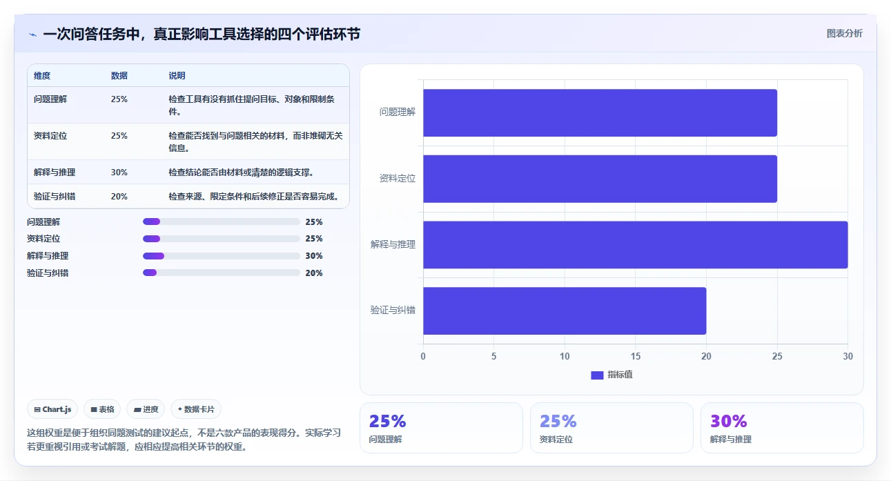Click the 说明 table column header
This screenshot has width=891, height=481.
tap(177, 76)
